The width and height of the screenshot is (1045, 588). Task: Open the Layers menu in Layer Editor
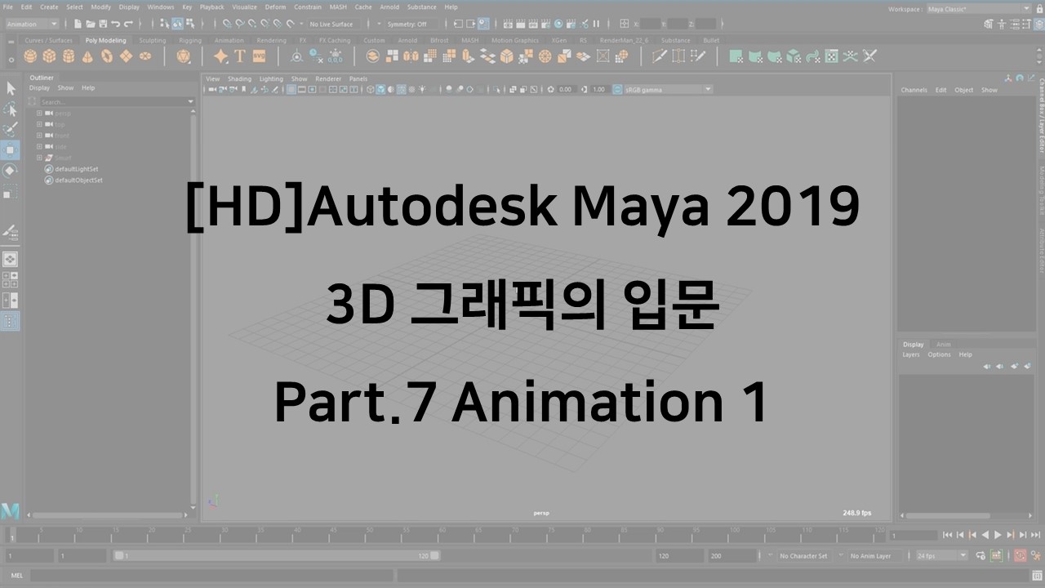pos(911,354)
